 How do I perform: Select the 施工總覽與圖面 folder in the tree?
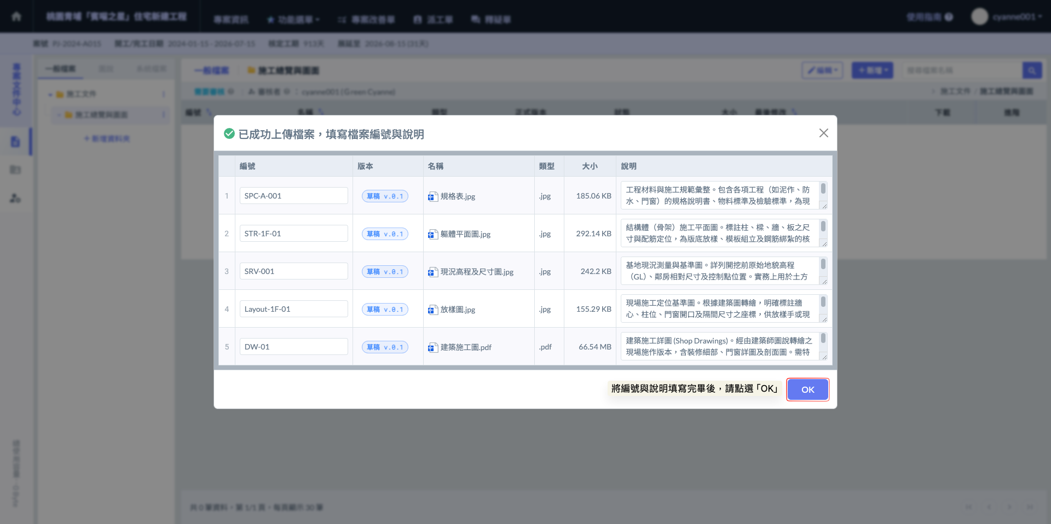(x=101, y=115)
